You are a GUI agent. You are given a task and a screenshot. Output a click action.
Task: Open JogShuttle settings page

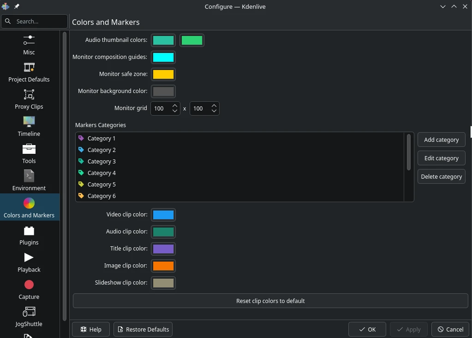tap(29, 317)
